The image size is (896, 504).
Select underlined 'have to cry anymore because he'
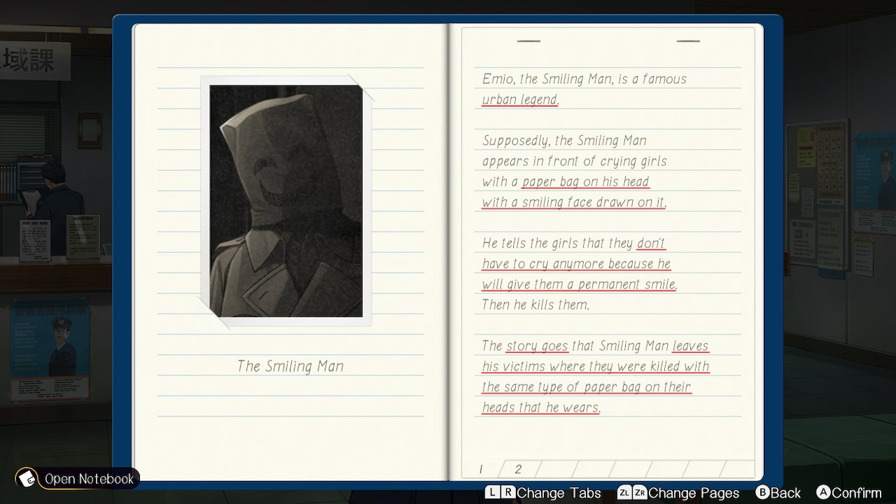[x=576, y=264]
